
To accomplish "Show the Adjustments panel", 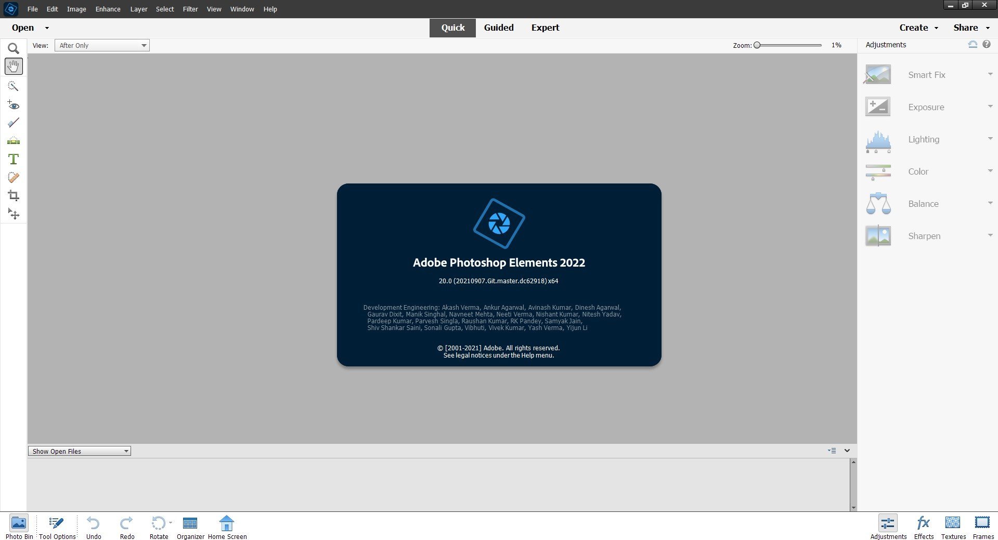I will pos(888,527).
